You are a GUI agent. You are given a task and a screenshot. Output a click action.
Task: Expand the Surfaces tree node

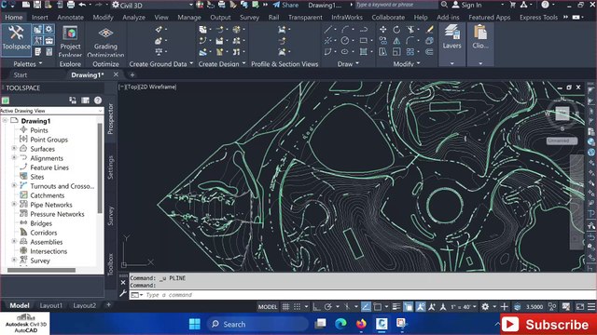14,148
